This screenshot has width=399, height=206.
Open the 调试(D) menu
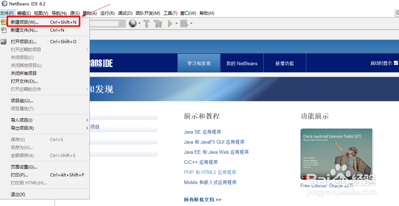pyautogui.click(x=125, y=13)
